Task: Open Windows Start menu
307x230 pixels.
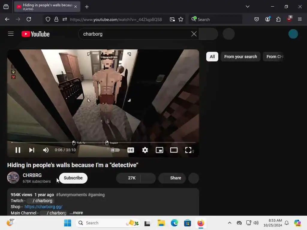Action: [x=67, y=223]
